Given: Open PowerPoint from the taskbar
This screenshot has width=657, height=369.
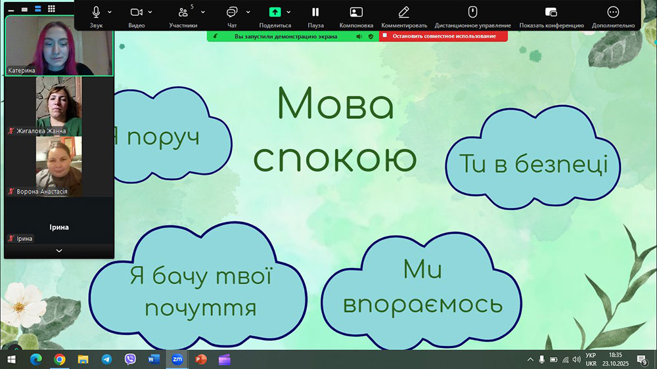Looking at the screenshot, I should tap(200, 359).
